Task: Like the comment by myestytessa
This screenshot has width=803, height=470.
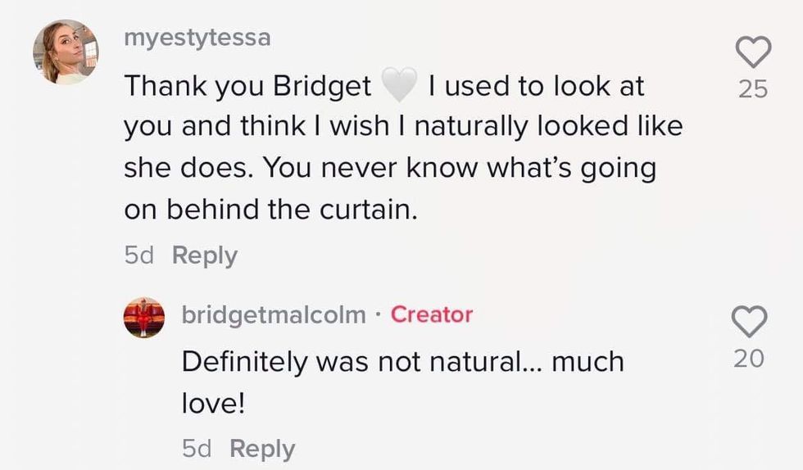Action: 753,53
